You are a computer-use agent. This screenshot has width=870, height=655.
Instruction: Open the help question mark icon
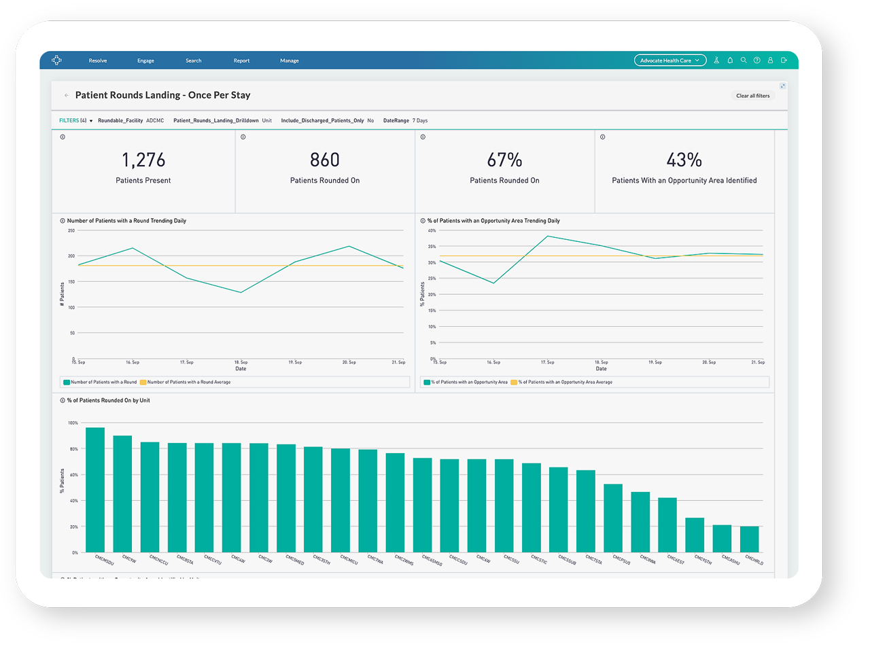point(757,60)
